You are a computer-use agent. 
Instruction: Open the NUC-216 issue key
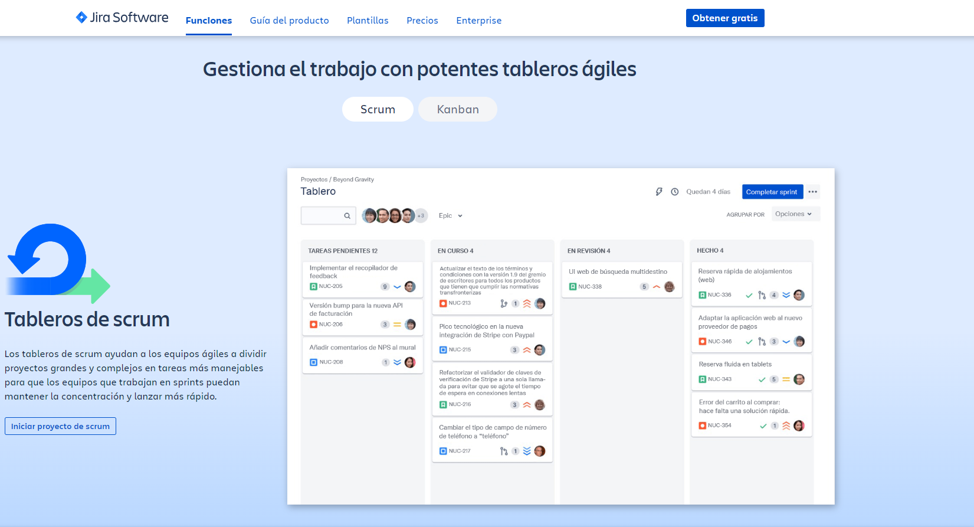tap(460, 405)
